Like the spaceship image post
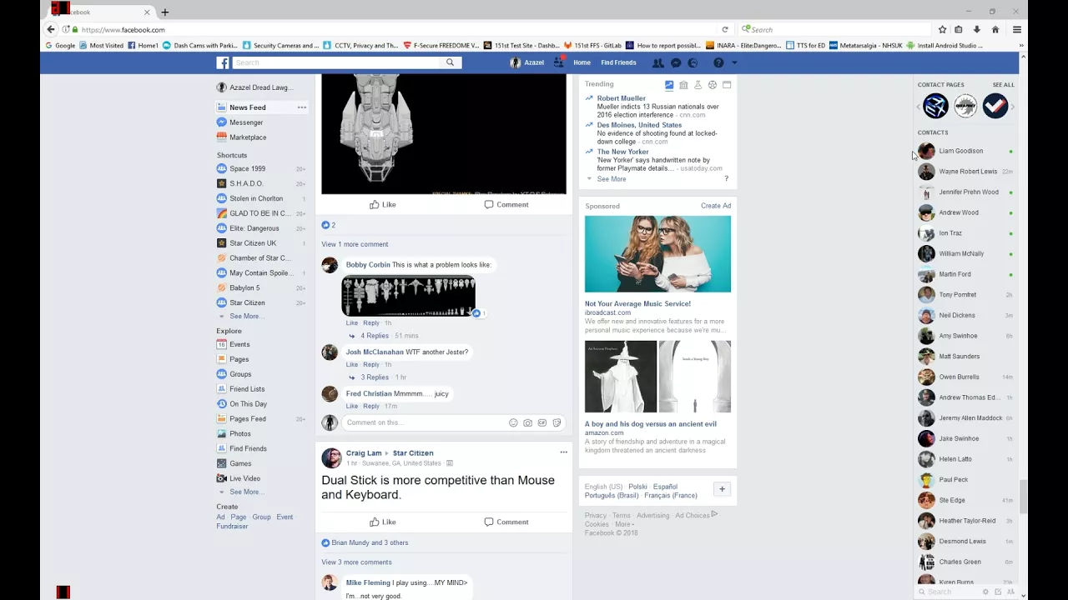The width and height of the screenshot is (1068, 600). (x=383, y=204)
